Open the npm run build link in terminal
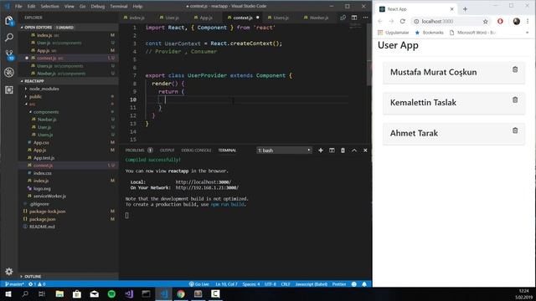 point(227,204)
